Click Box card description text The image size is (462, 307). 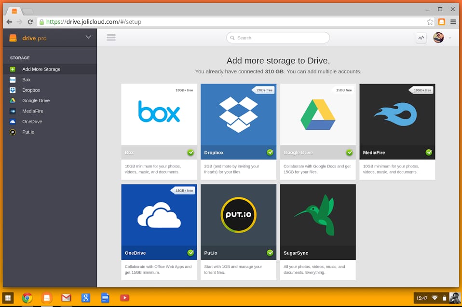click(152, 169)
